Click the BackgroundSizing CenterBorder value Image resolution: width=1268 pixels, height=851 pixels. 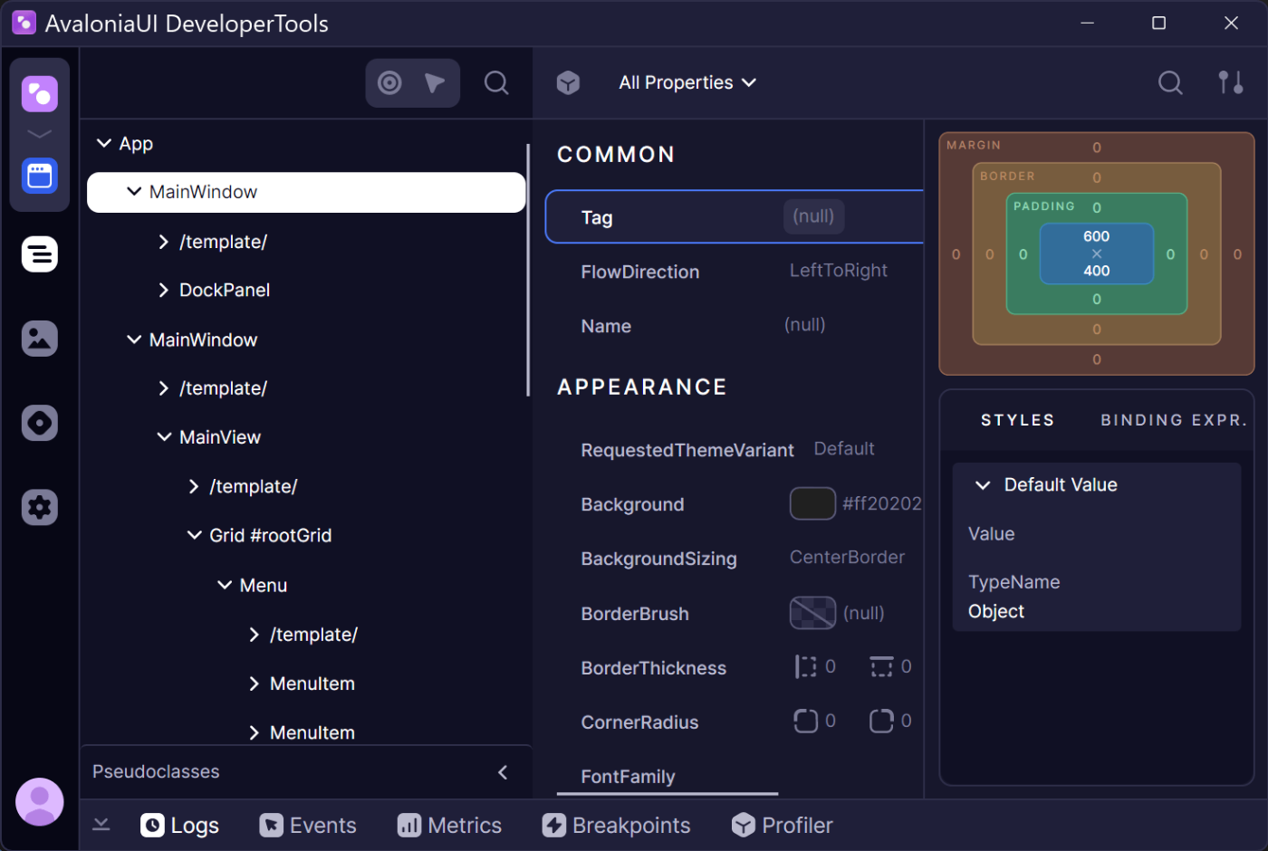click(x=847, y=558)
